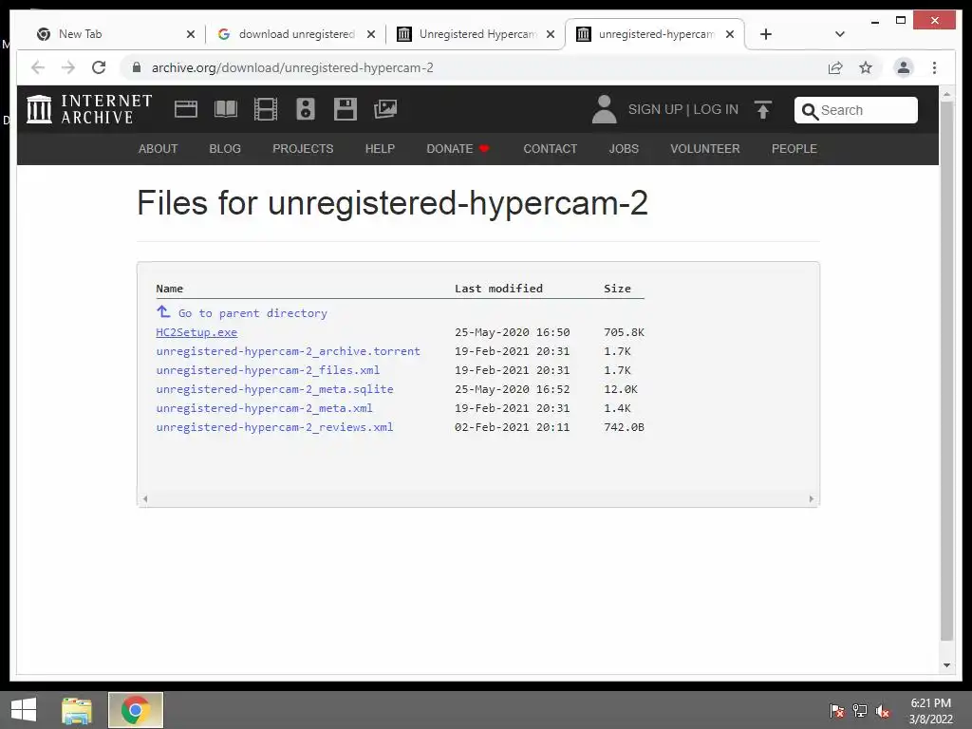The width and height of the screenshot is (972, 729).
Task: Click file list right scroll arrow
Action: click(811, 498)
